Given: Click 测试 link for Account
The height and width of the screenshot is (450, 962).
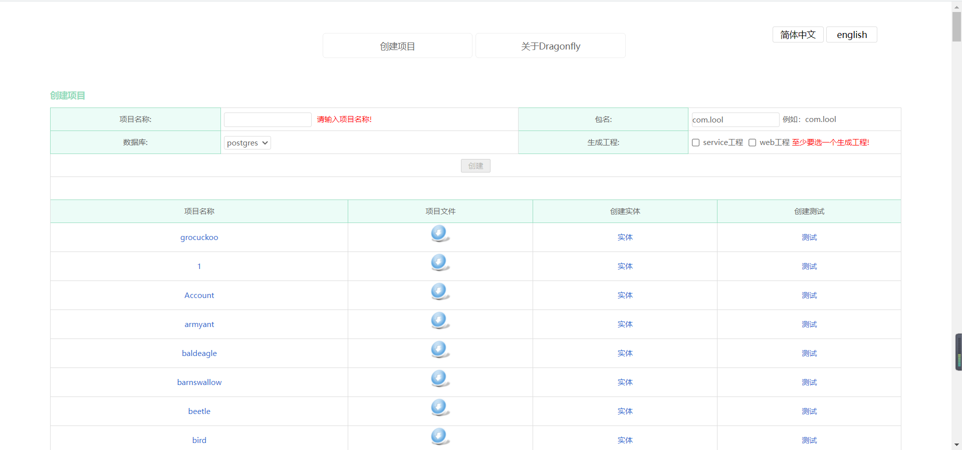Looking at the screenshot, I should click(x=809, y=295).
